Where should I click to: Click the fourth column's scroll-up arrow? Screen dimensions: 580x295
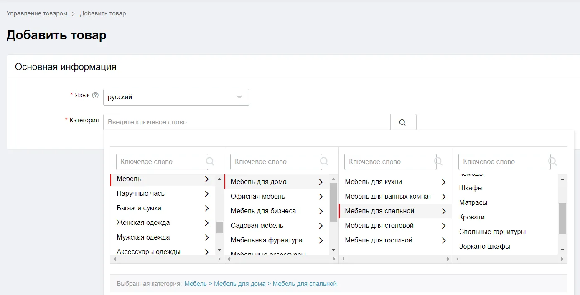[x=562, y=179]
